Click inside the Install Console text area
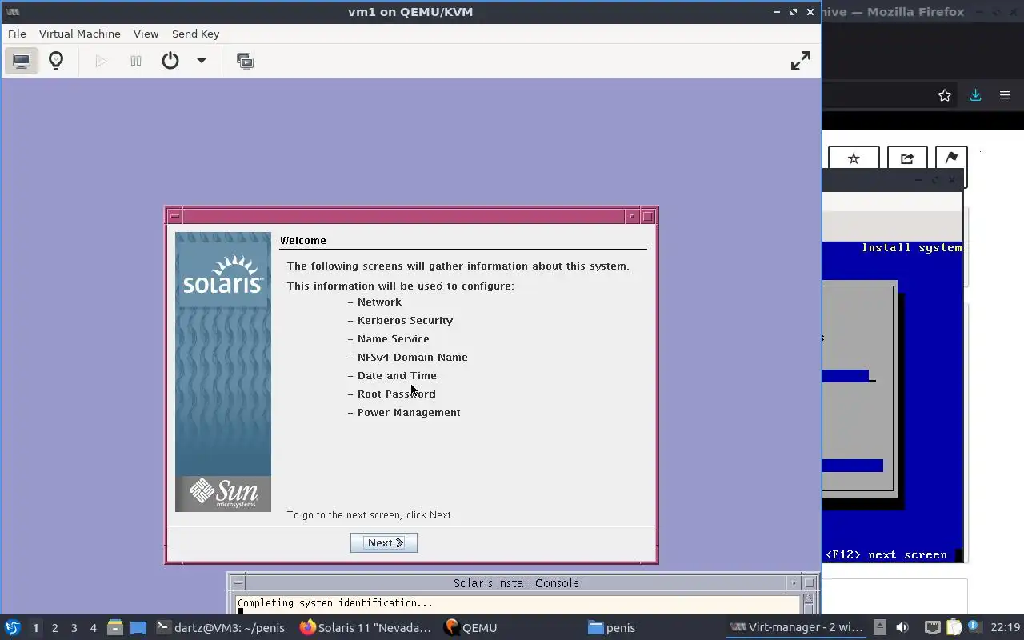The height and width of the screenshot is (640, 1024). click(517, 605)
